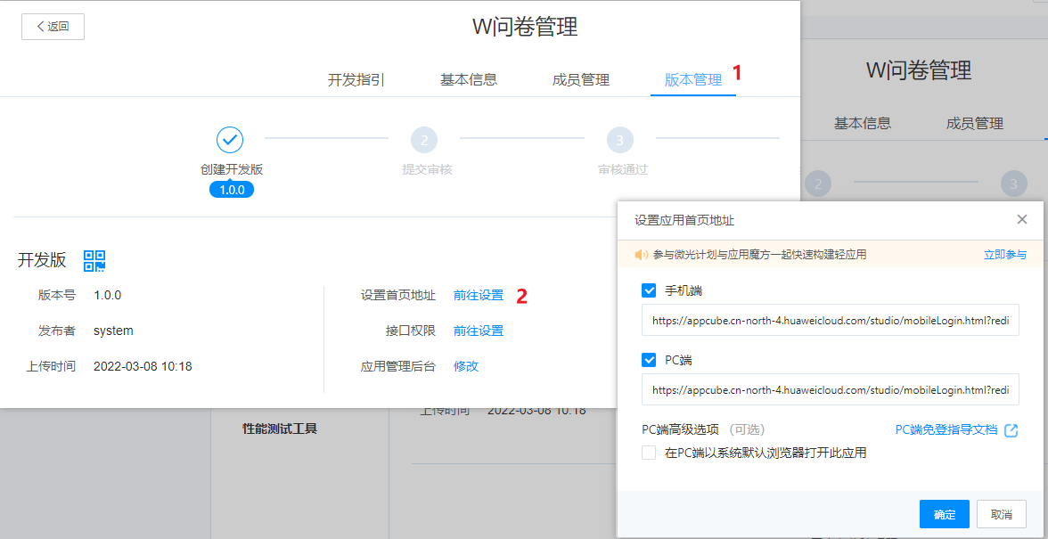Click the speaker icon in the announcement bar
Screen dimensions: 1048x539
[642, 257]
